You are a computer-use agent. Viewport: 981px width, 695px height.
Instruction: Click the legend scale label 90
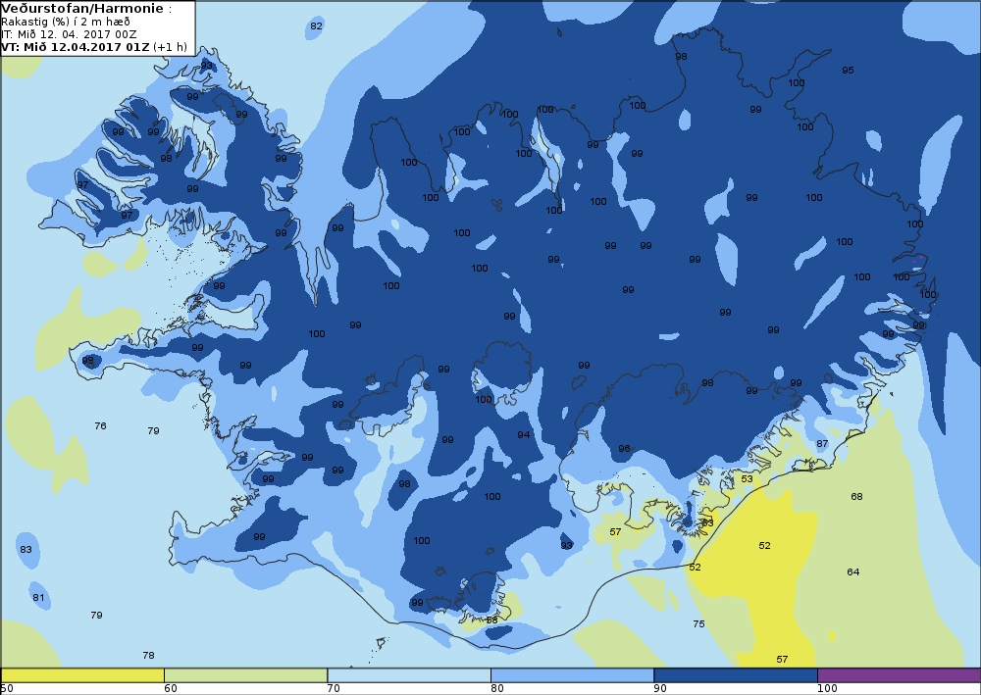click(x=660, y=689)
